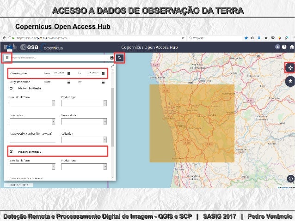Click the ESA logo in the header
The width and height of the screenshot is (295, 221).
click(x=29, y=47)
